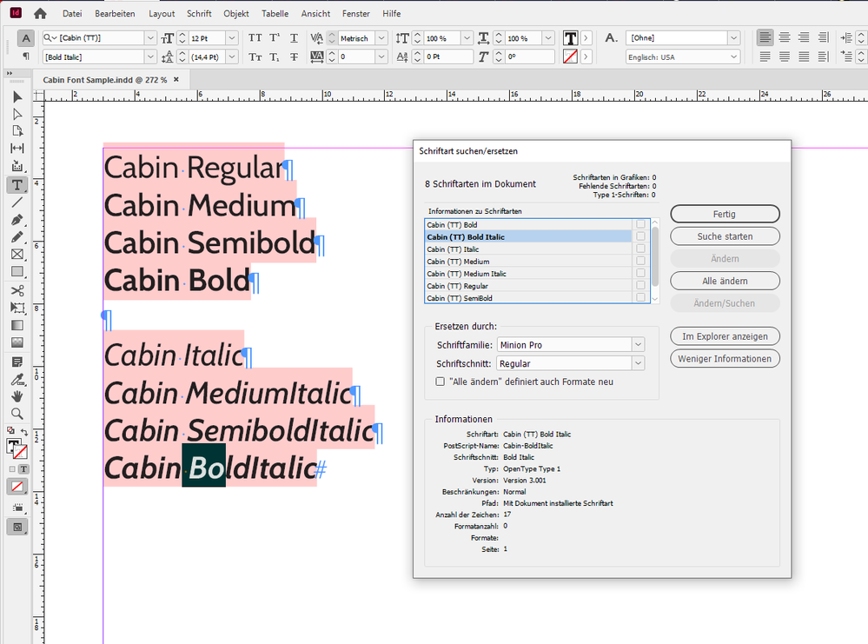Image resolution: width=868 pixels, height=644 pixels.
Task: Click Apply None color button in toolbox
Action: pyautogui.click(x=17, y=487)
